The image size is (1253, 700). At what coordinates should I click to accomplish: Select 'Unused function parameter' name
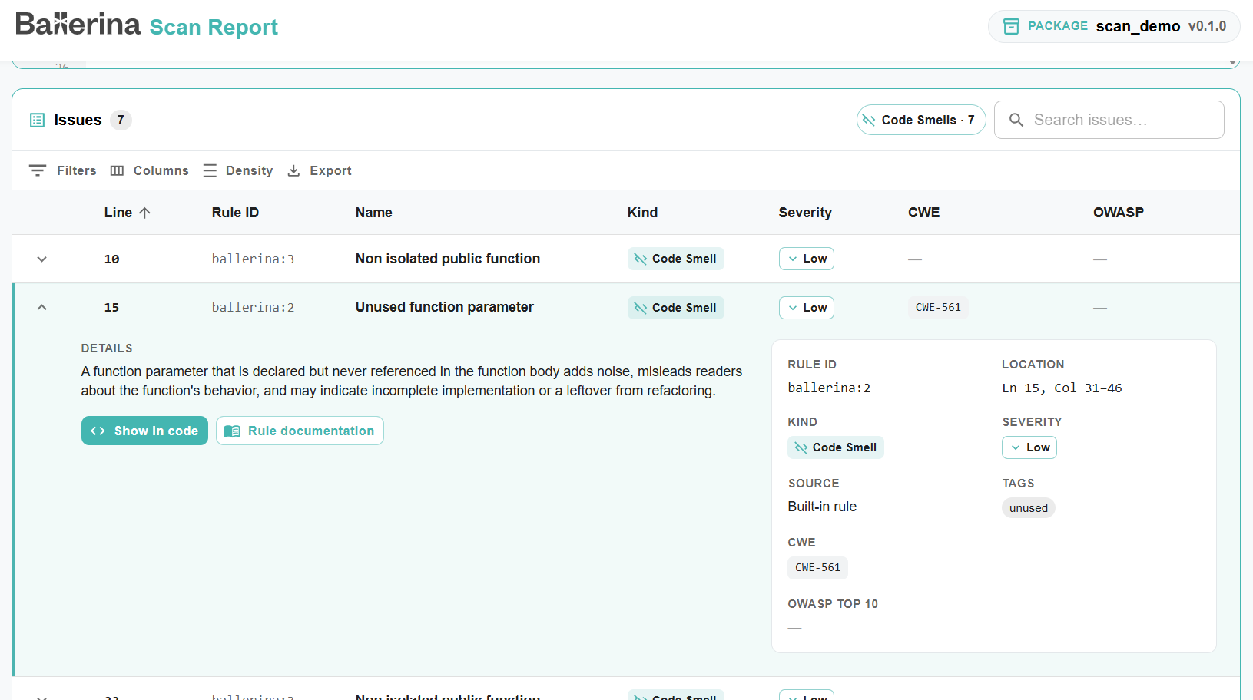(x=445, y=307)
